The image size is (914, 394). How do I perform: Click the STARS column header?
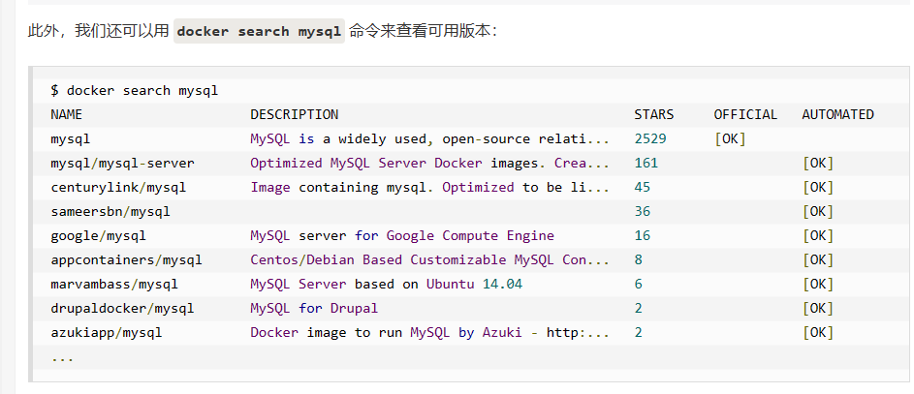[654, 114]
